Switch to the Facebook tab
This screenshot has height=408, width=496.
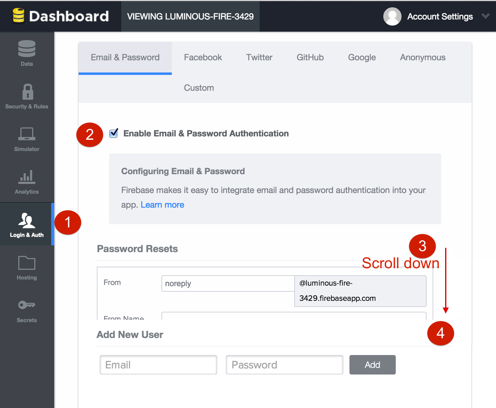(203, 57)
